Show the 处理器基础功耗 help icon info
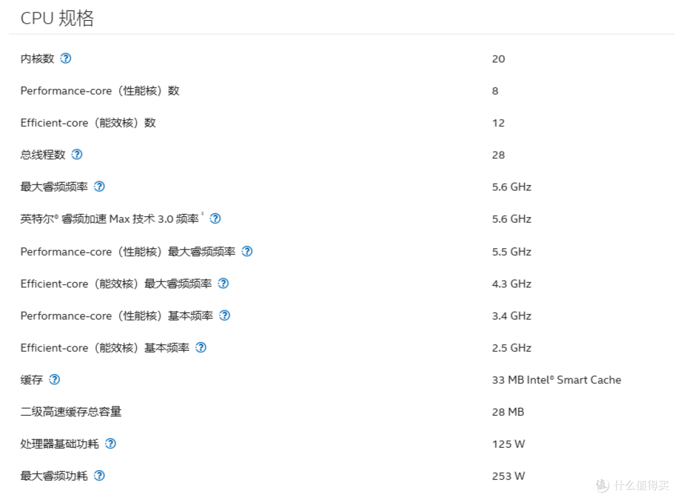Viewport: 675px width, 499px height. click(x=111, y=443)
